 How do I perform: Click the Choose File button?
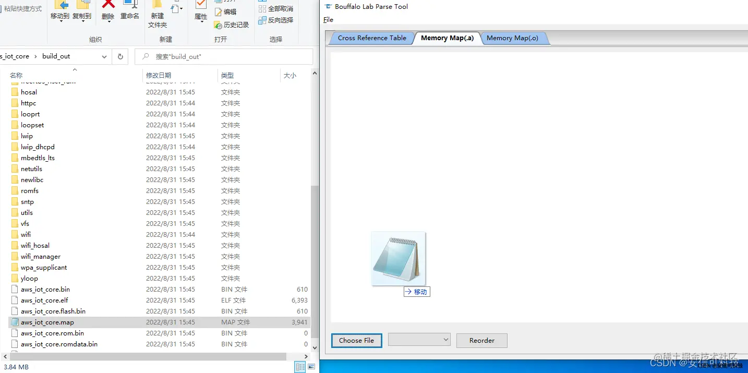pos(357,341)
